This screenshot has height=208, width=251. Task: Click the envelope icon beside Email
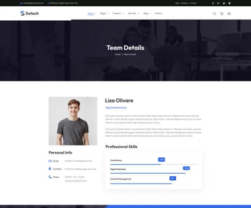tap(50, 161)
